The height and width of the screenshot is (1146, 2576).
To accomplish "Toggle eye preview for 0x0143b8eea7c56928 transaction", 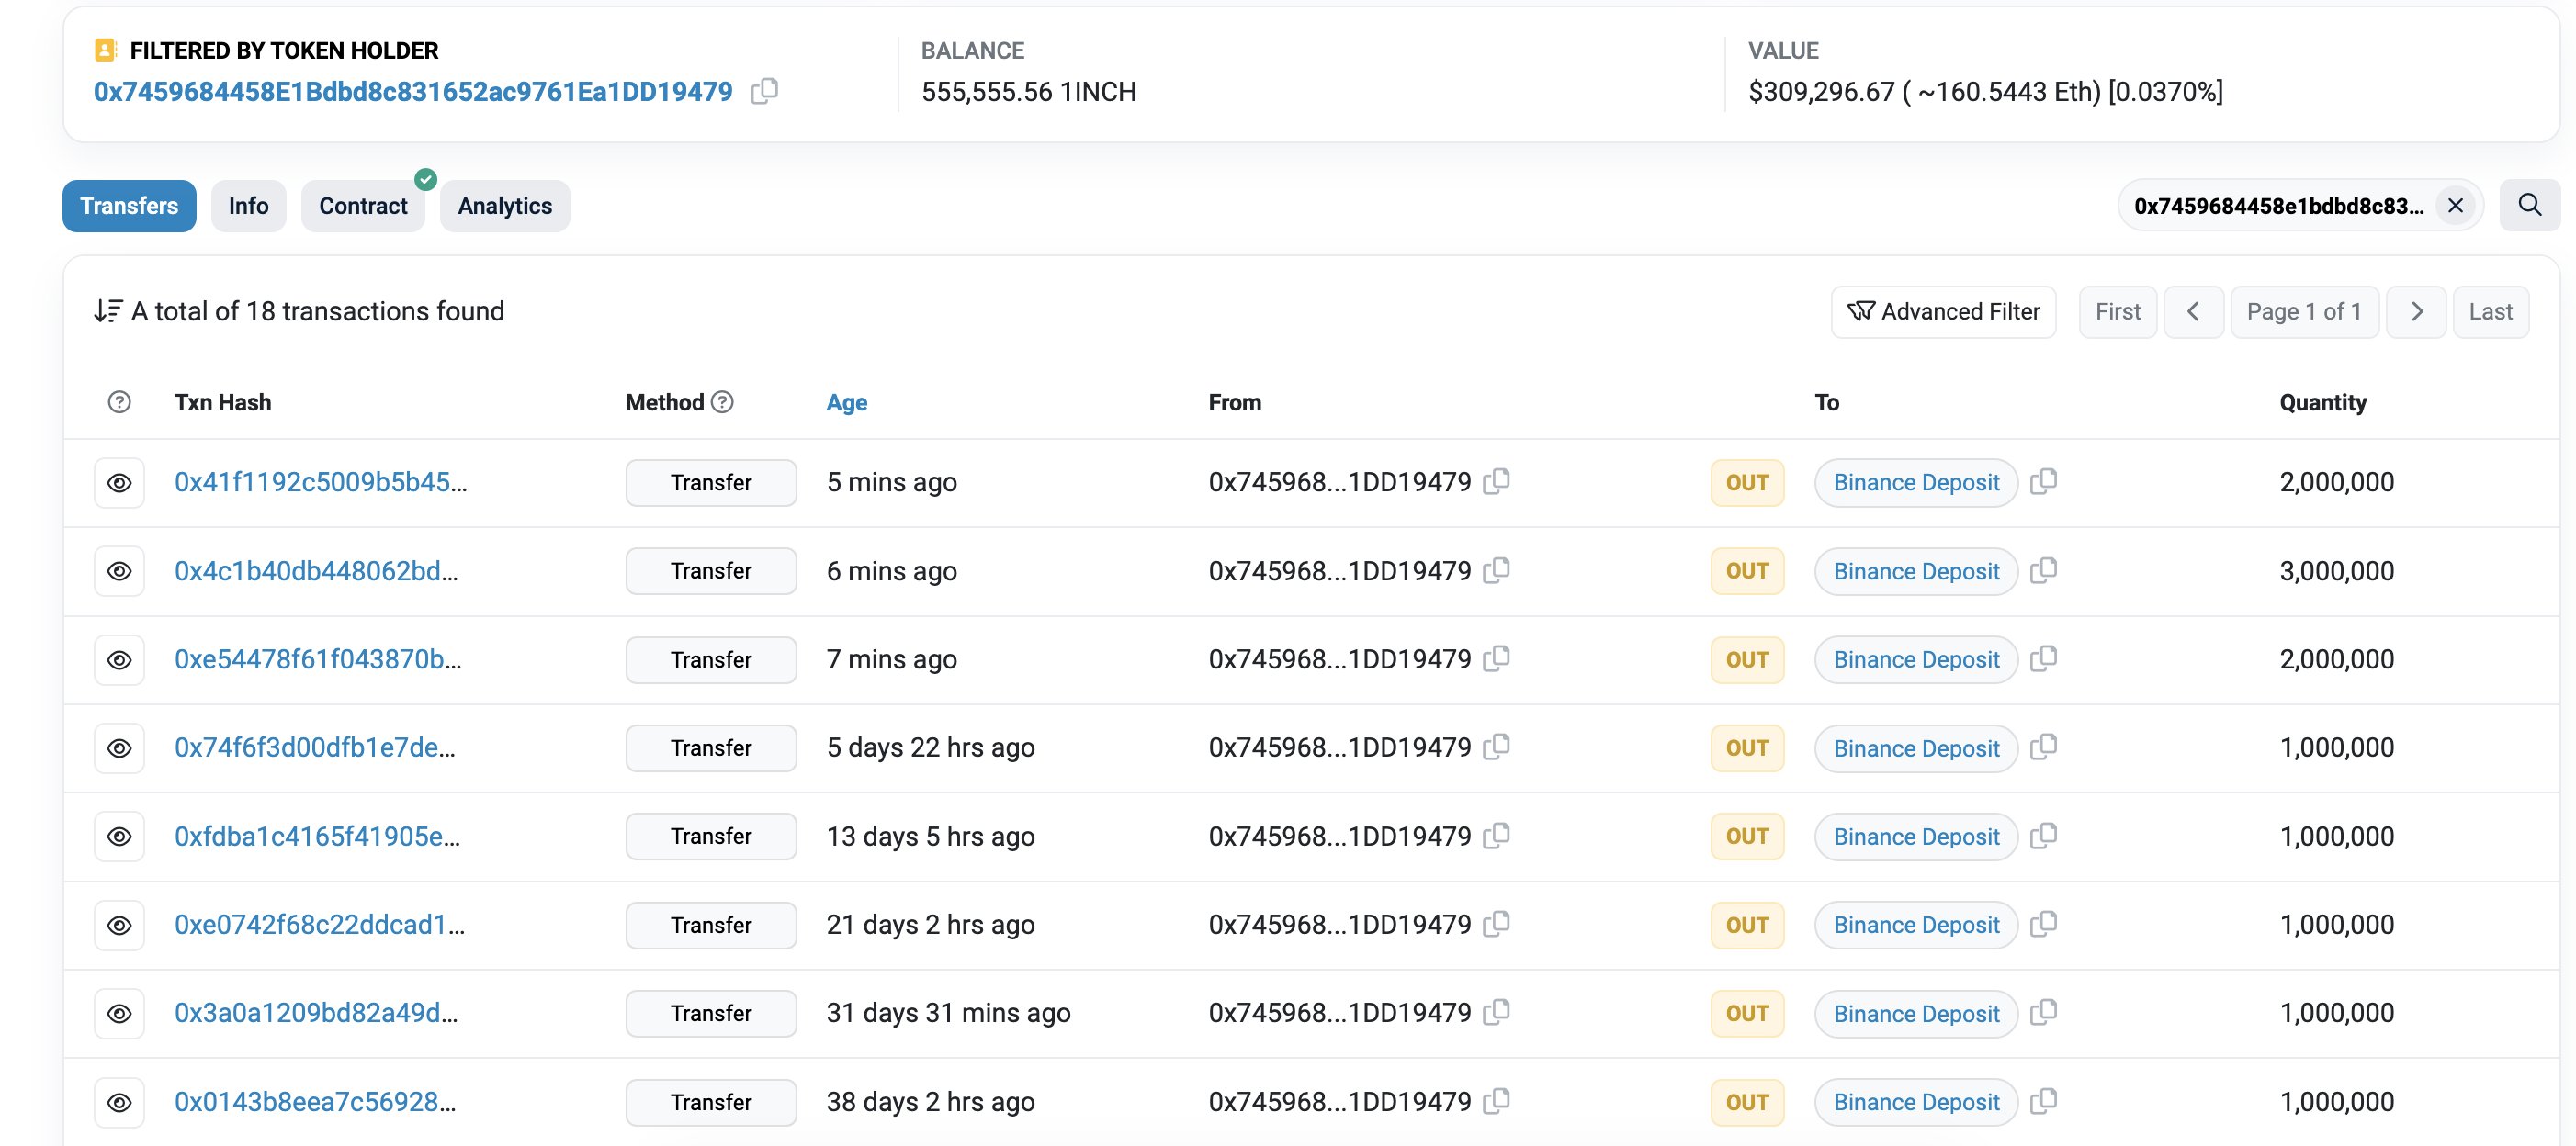I will pos(119,1102).
